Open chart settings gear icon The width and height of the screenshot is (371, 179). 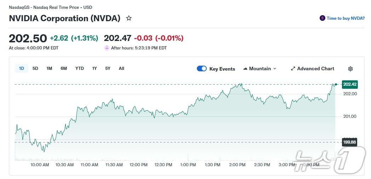coord(350,69)
